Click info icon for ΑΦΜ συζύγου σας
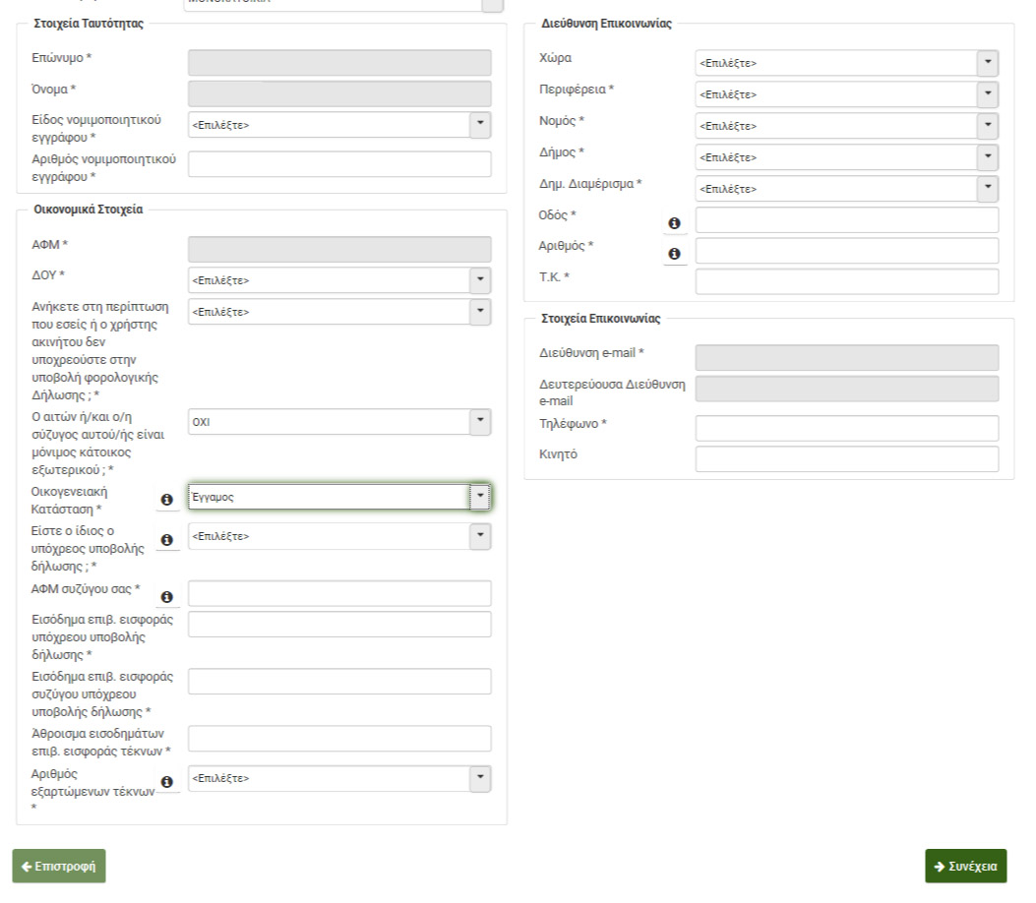This screenshot has height=903, width=1036. (x=166, y=597)
